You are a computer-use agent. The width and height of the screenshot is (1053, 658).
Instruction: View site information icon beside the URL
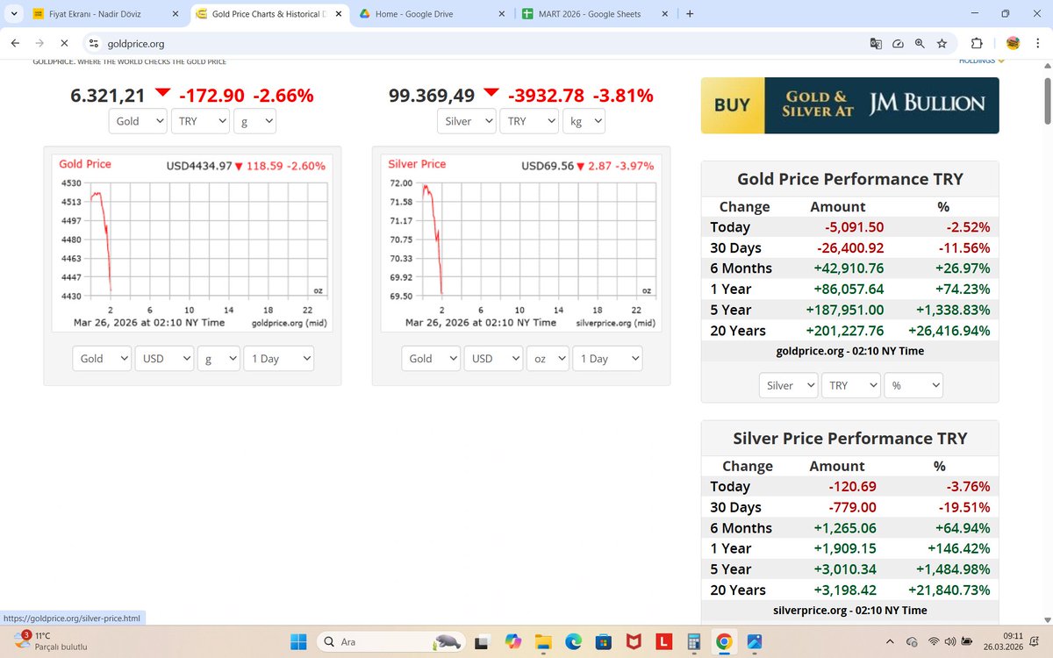pos(95,43)
